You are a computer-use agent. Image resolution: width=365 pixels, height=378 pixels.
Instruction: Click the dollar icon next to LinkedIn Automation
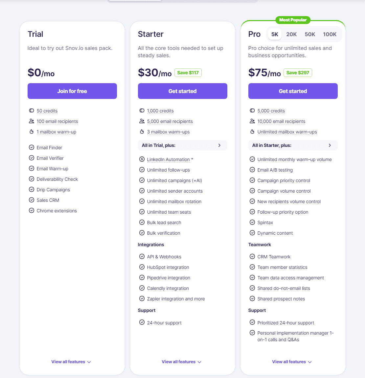pos(142,159)
